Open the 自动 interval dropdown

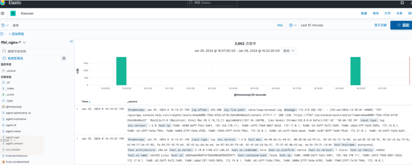(x=289, y=51)
